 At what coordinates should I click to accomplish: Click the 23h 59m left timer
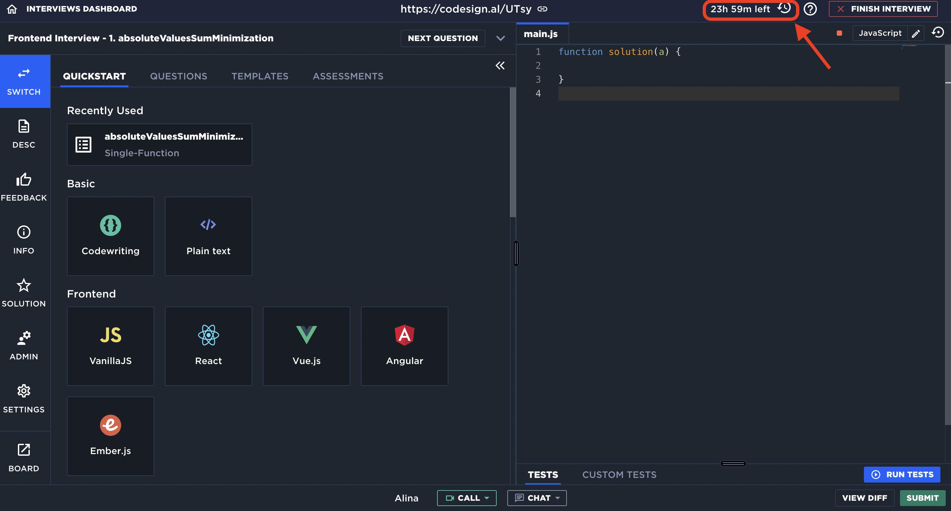pos(740,9)
